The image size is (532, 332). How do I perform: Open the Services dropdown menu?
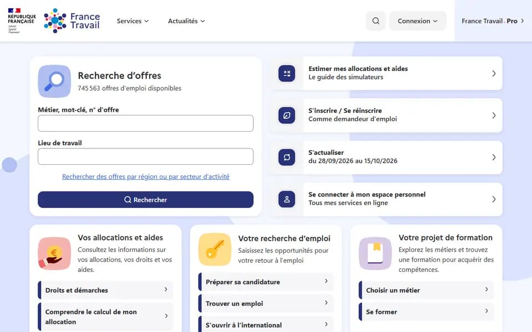coord(132,21)
